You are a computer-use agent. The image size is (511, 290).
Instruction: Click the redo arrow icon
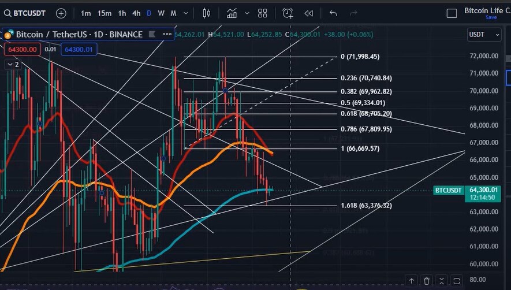click(353, 13)
